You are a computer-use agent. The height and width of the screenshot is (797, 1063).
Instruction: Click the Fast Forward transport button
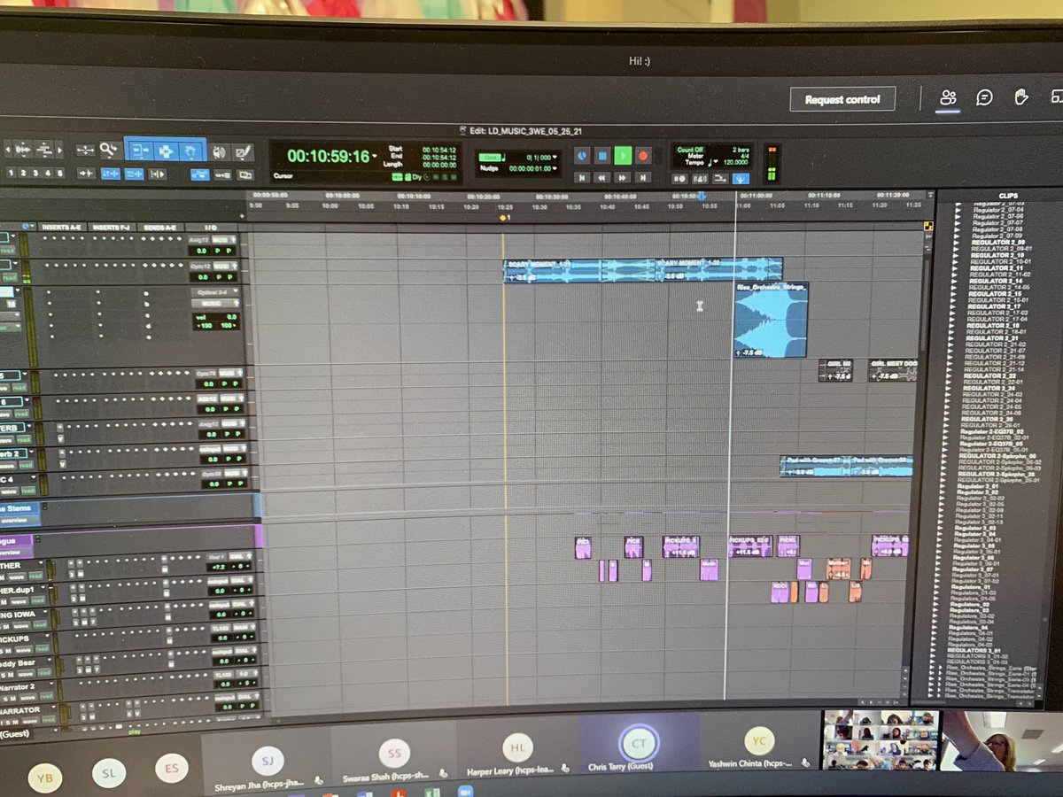coord(622,177)
